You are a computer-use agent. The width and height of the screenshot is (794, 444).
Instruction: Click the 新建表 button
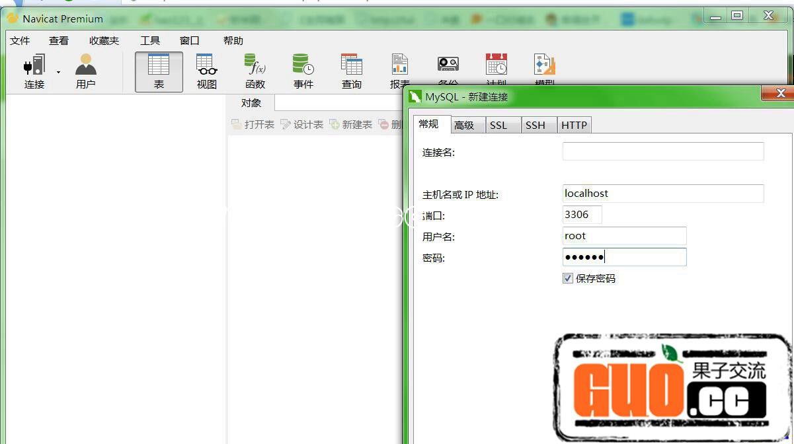(x=351, y=124)
